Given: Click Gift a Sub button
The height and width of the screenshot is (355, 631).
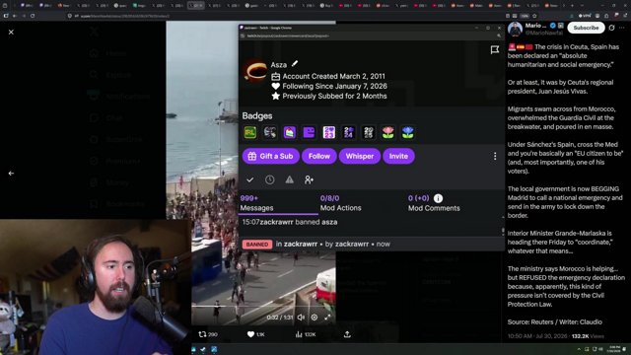Looking at the screenshot, I should (x=271, y=156).
